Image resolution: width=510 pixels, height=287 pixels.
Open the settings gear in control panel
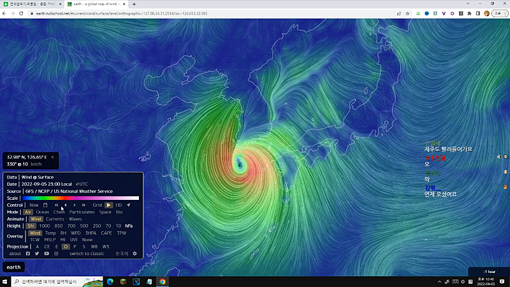(135, 253)
